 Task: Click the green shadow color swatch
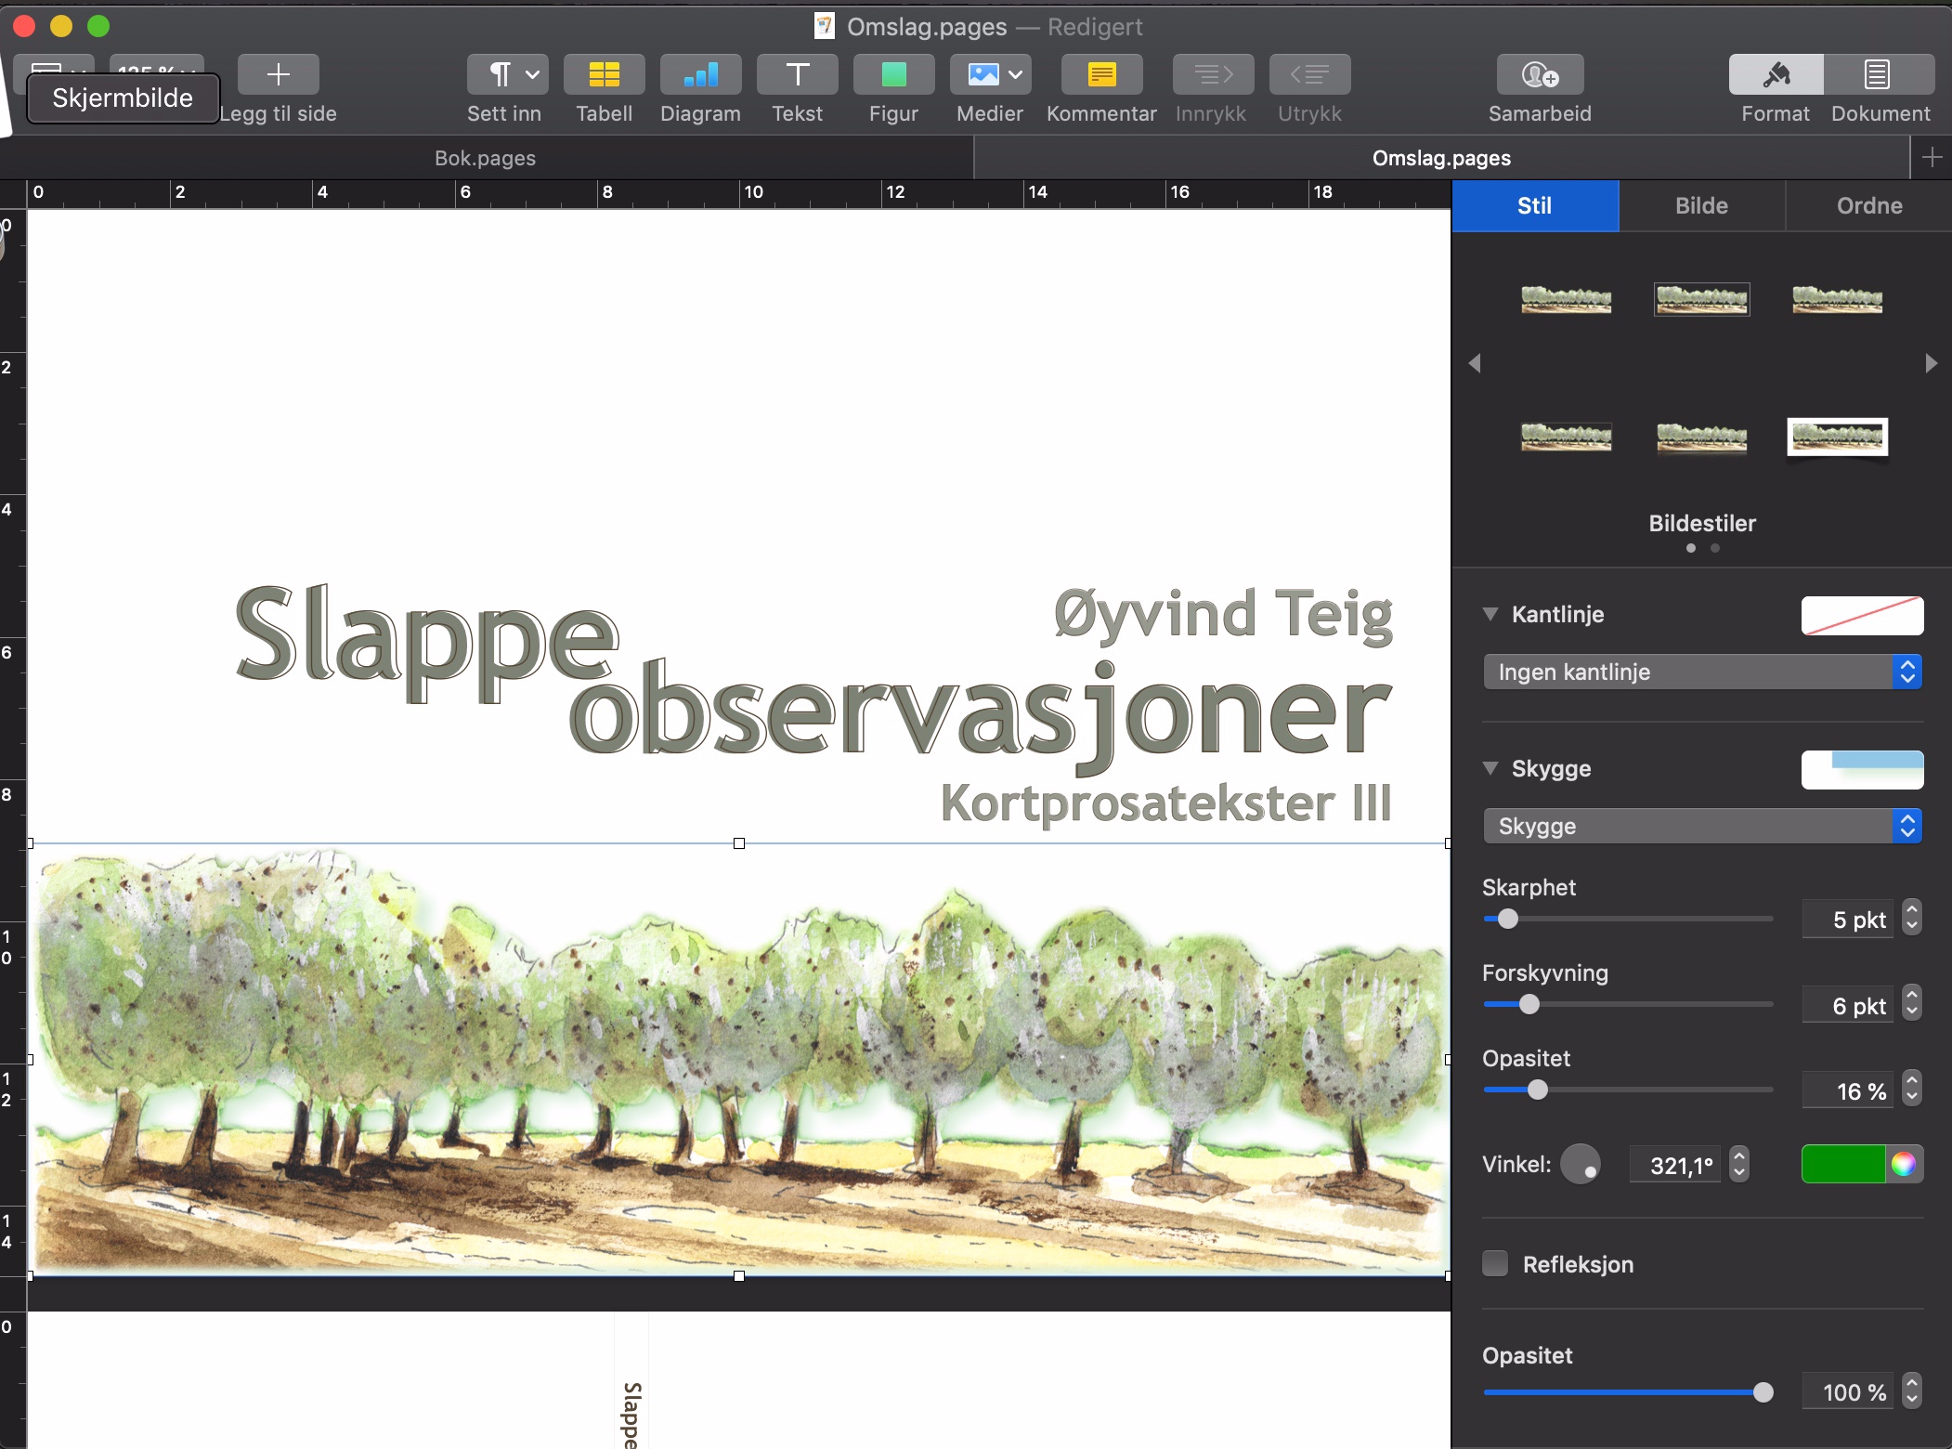click(1842, 1164)
